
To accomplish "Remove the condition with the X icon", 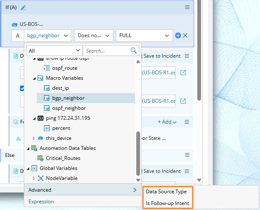I will tap(185, 35).
